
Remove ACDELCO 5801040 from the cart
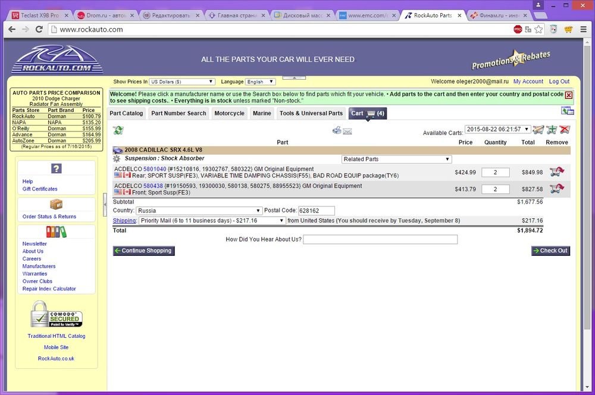click(x=557, y=172)
